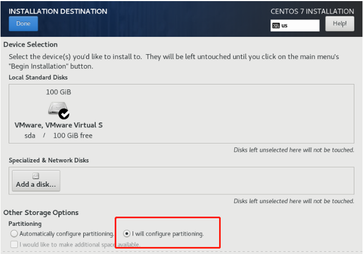
Task: Click the checkmark badge on sda disk
Action: tap(64, 114)
